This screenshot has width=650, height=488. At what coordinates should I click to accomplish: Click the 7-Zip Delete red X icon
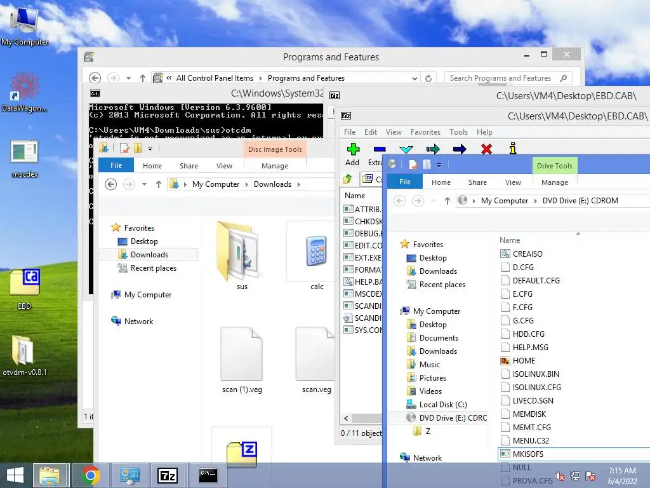tap(486, 149)
